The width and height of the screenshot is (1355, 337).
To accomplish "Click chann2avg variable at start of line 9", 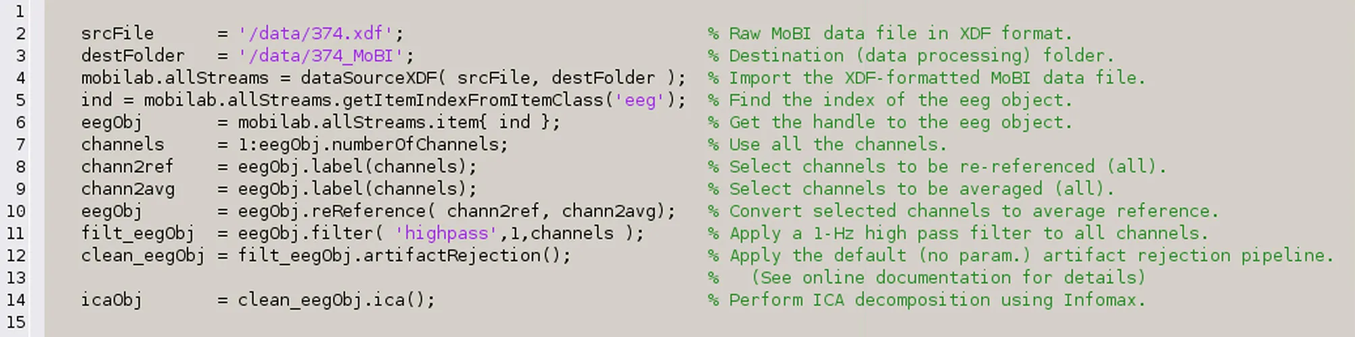I will [127, 189].
